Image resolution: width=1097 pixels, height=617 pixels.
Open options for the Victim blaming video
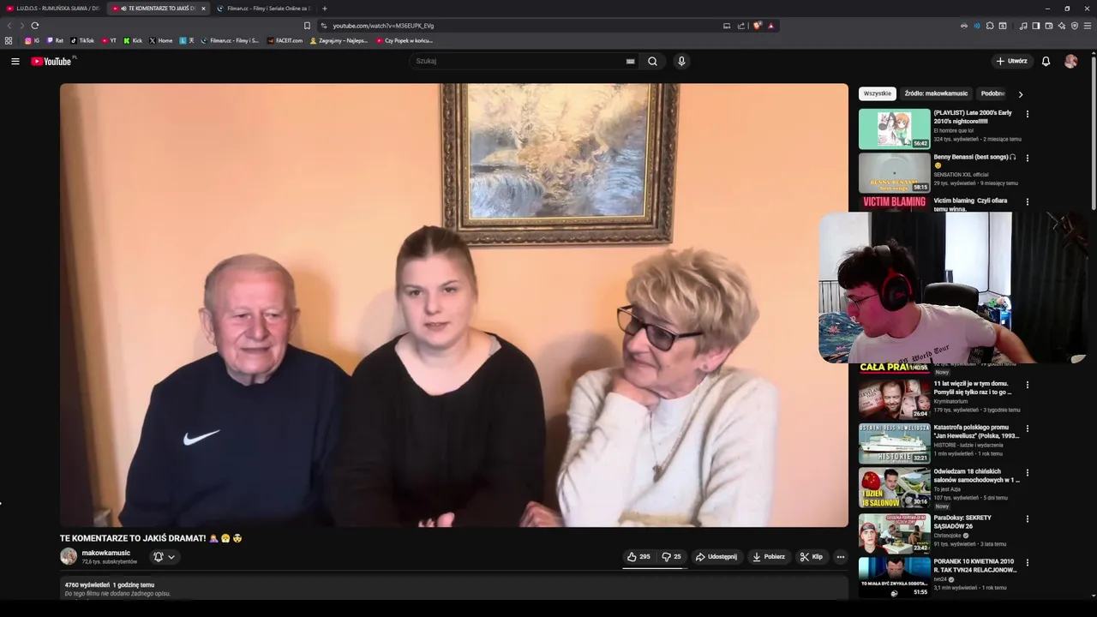point(1027,201)
